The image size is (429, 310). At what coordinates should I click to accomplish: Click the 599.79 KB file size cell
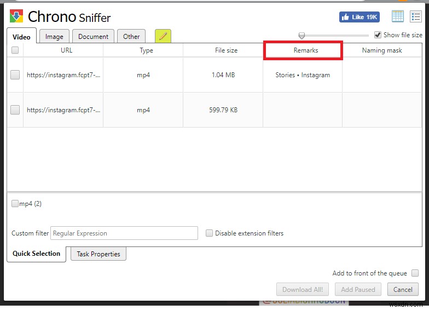[x=223, y=110]
